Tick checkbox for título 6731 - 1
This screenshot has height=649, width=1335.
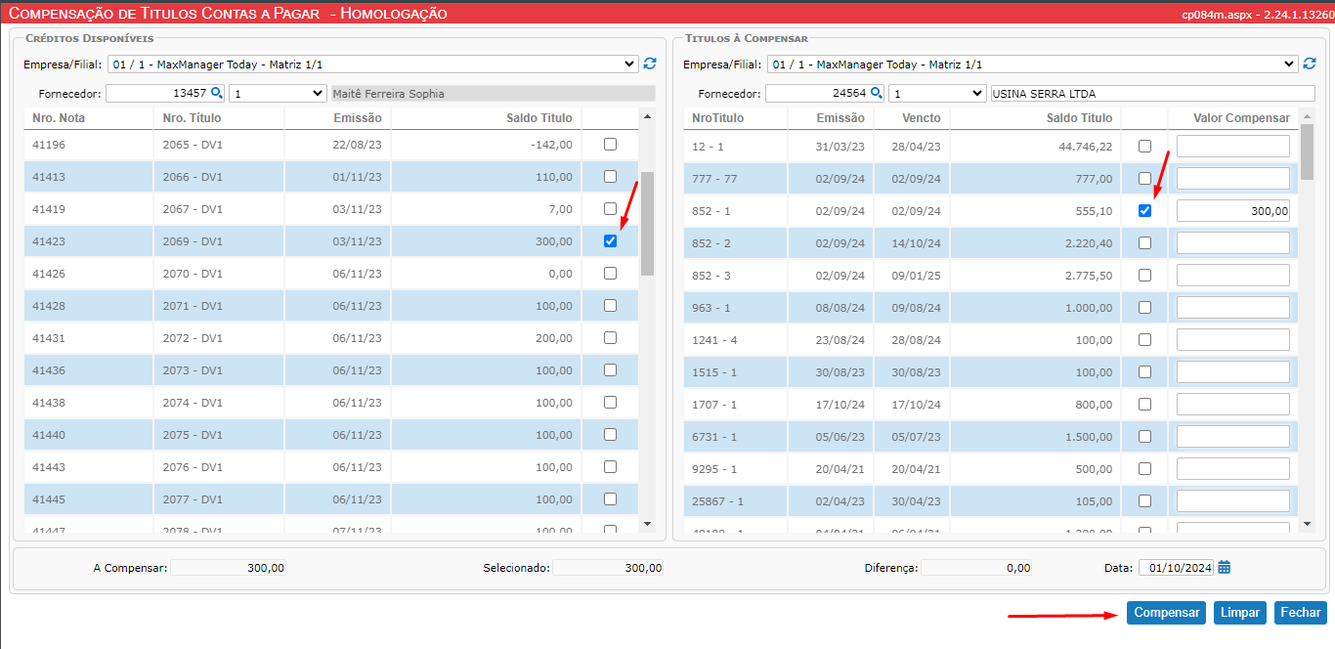point(1144,436)
